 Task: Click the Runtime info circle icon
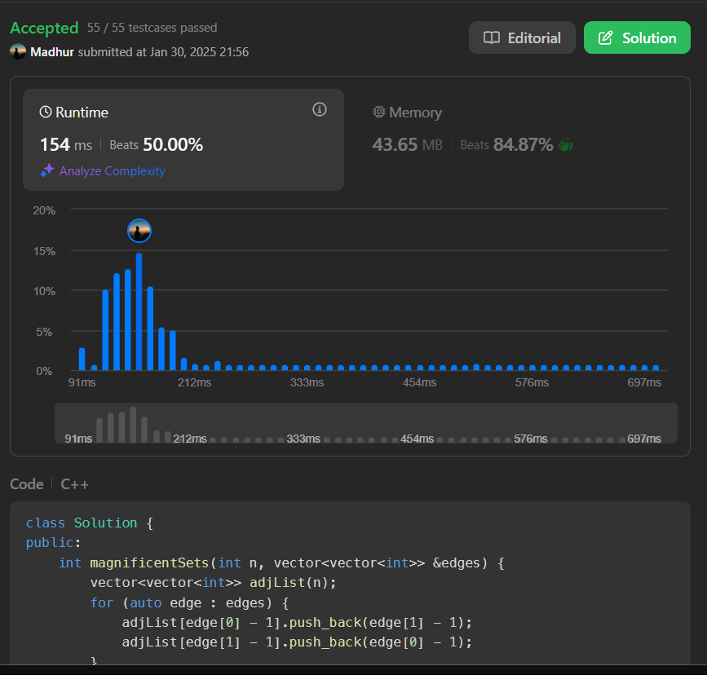[x=319, y=109]
